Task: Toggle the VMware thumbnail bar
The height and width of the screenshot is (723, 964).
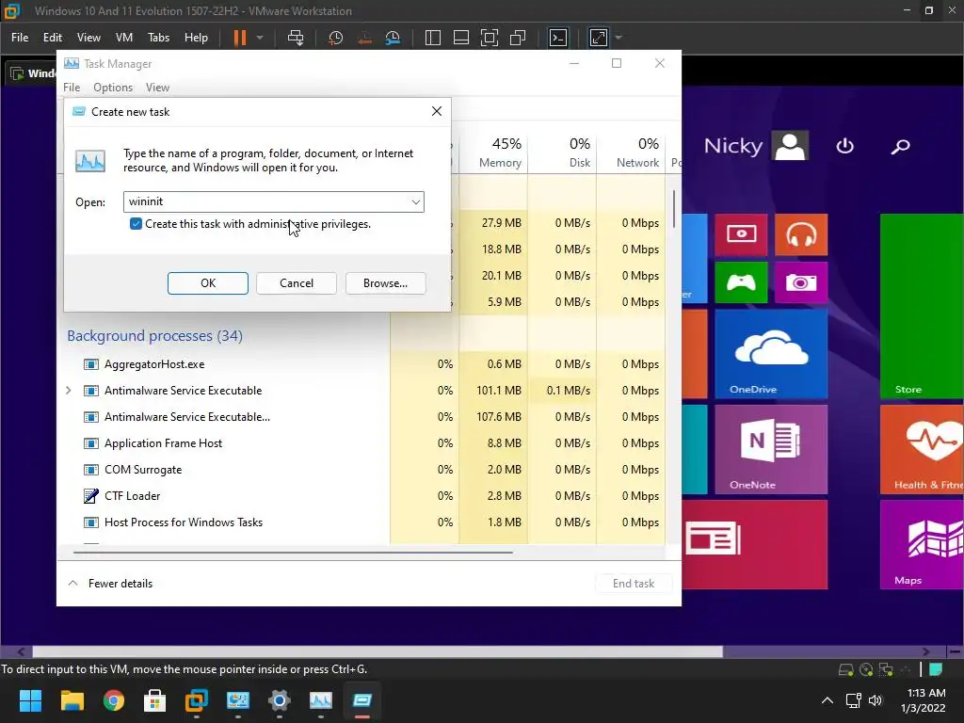Action: (461, 38)
